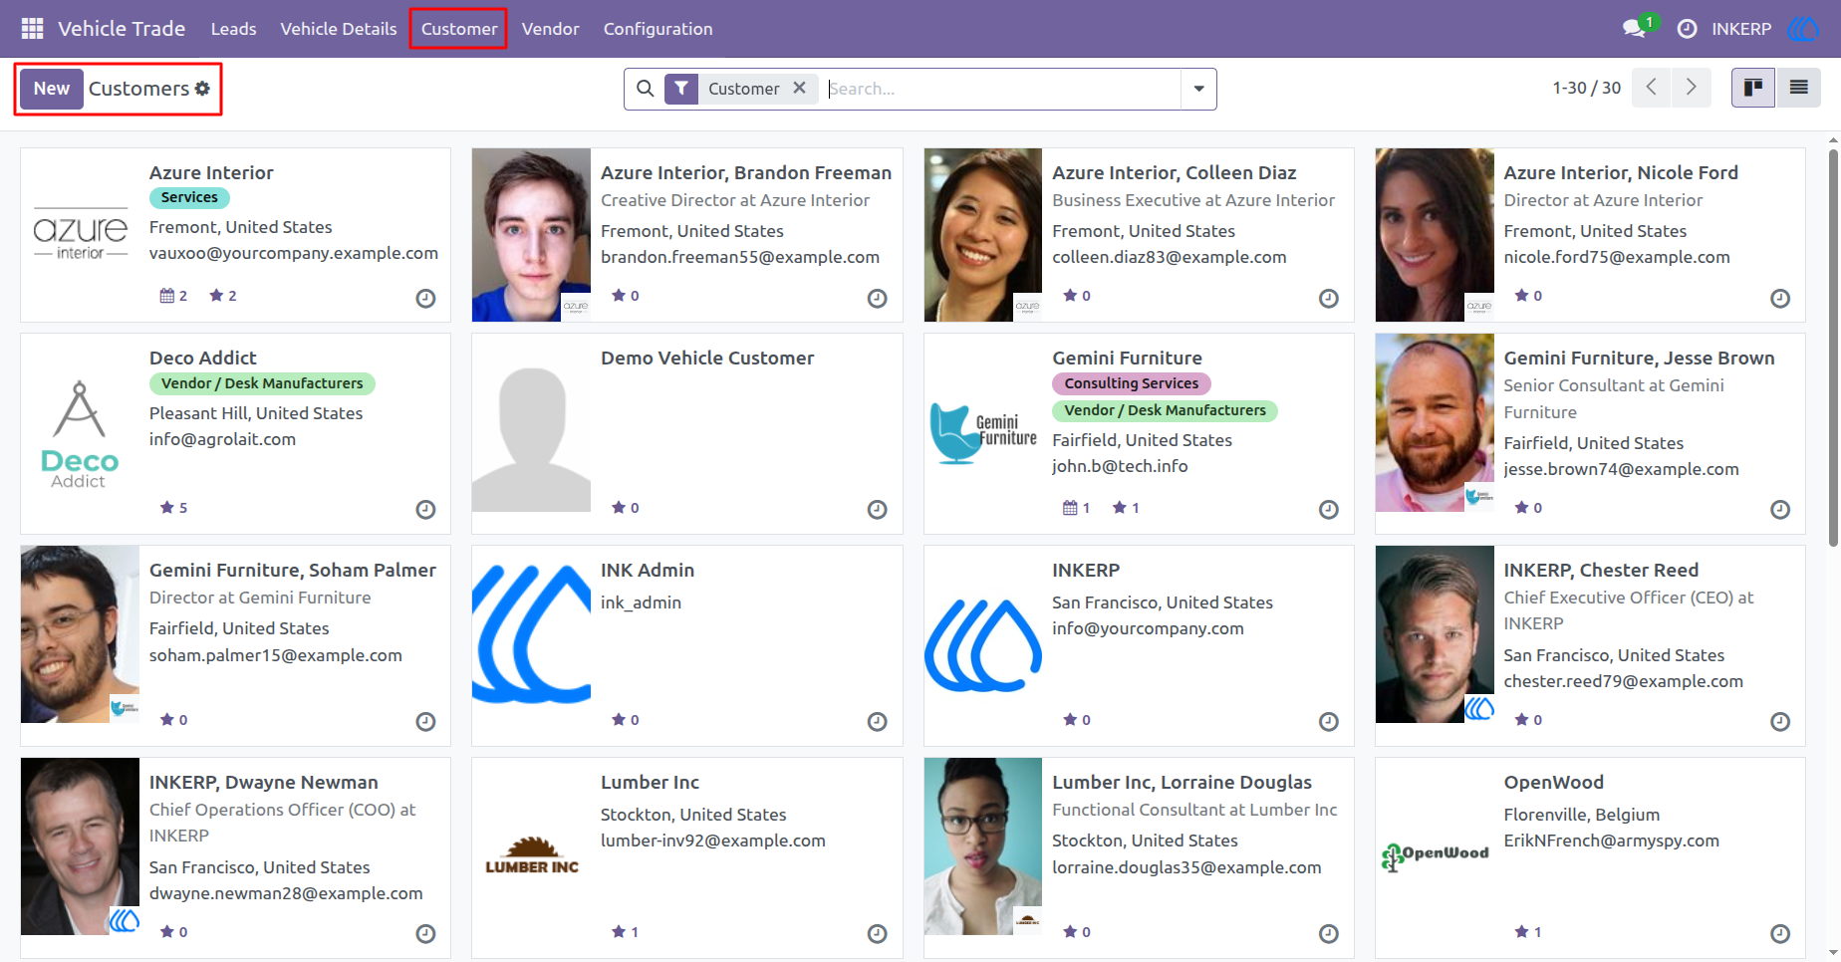Open calendar icon on Gemini Furniture card
Image resolution: width=1841 pixels, height=962 pixels.
point(1070,508)
